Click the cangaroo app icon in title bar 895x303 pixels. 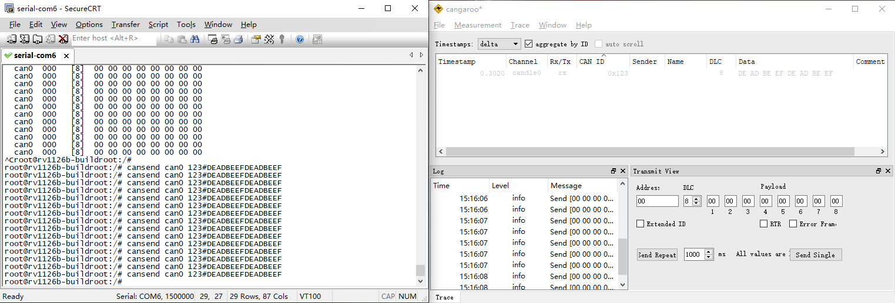[x=438, y=9]
